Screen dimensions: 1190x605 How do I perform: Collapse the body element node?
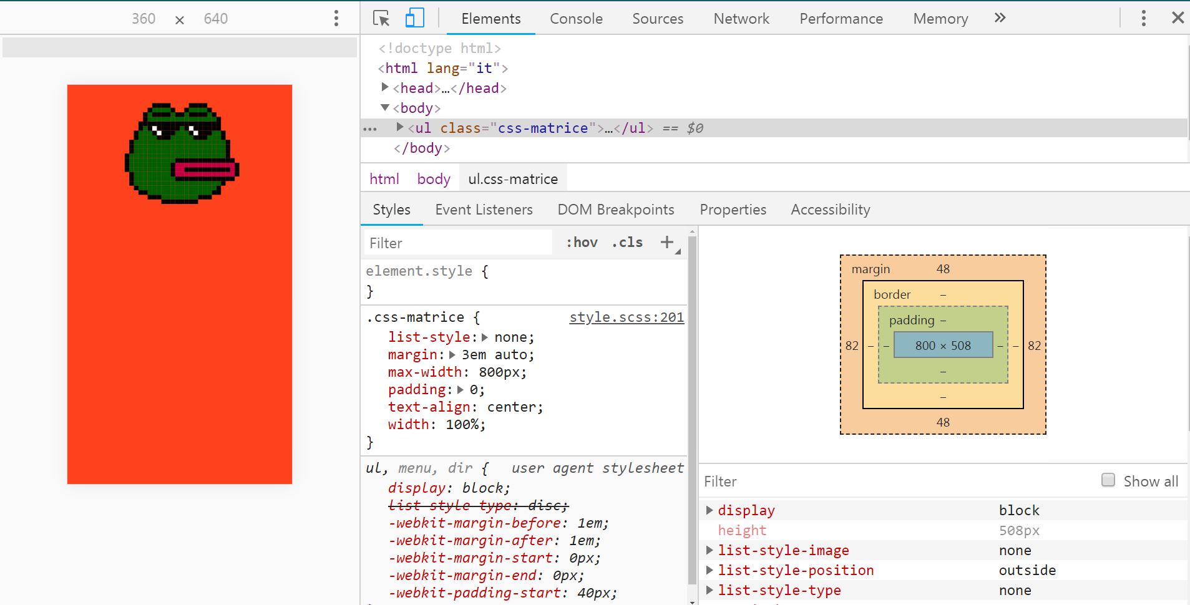[x=385, y=107]
